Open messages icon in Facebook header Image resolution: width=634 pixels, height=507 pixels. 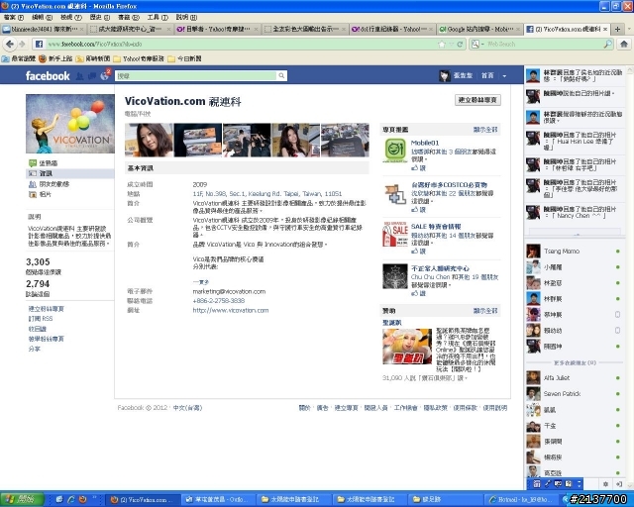92,75
